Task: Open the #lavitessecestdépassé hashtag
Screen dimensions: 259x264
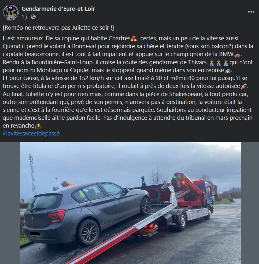Action: click(31, 134)
